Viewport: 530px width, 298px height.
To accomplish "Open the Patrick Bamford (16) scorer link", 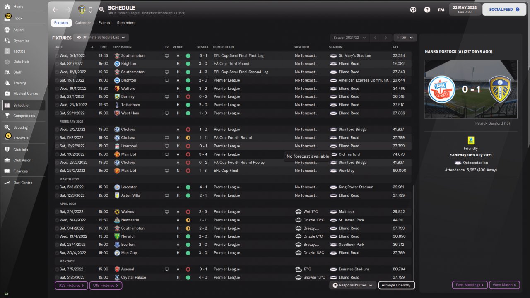I will (492, 123).
